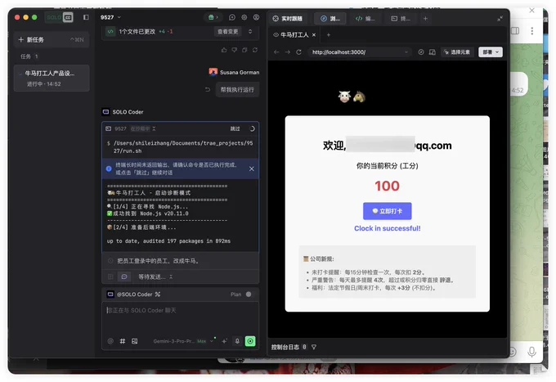Click the console log filter funnel icon

(314, 347)
